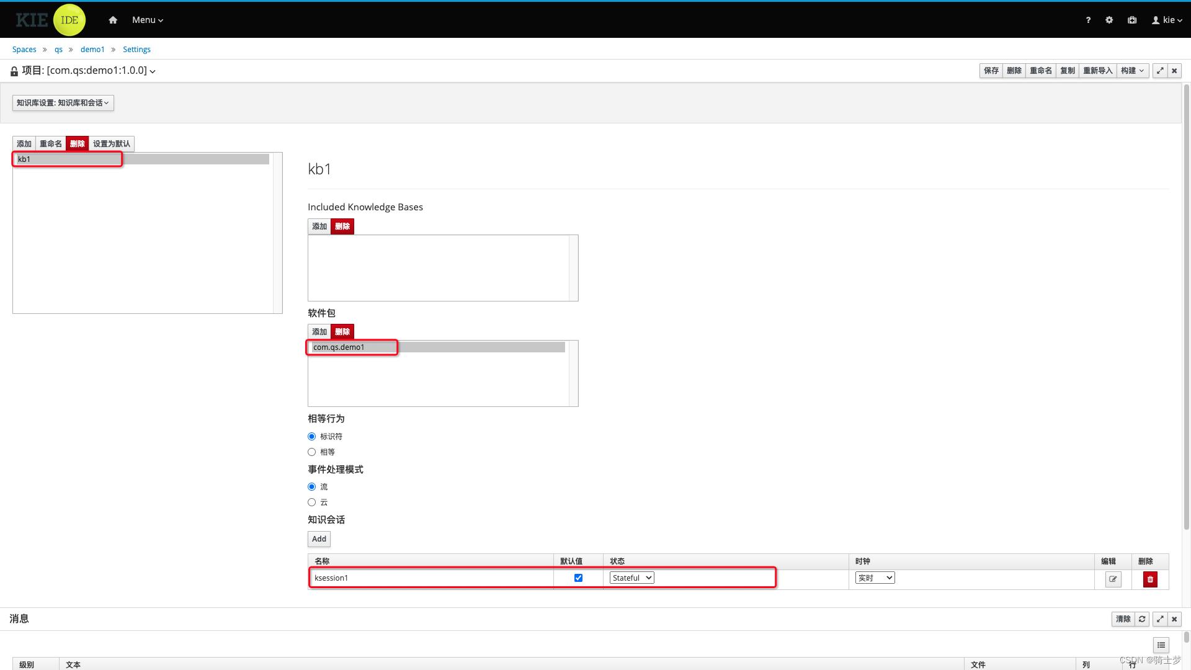Close the project editor panel
Screen dimensions: 1191x670
[1174, 71]
